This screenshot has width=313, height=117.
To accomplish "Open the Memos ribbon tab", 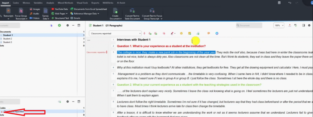I will tap(26, 3).
